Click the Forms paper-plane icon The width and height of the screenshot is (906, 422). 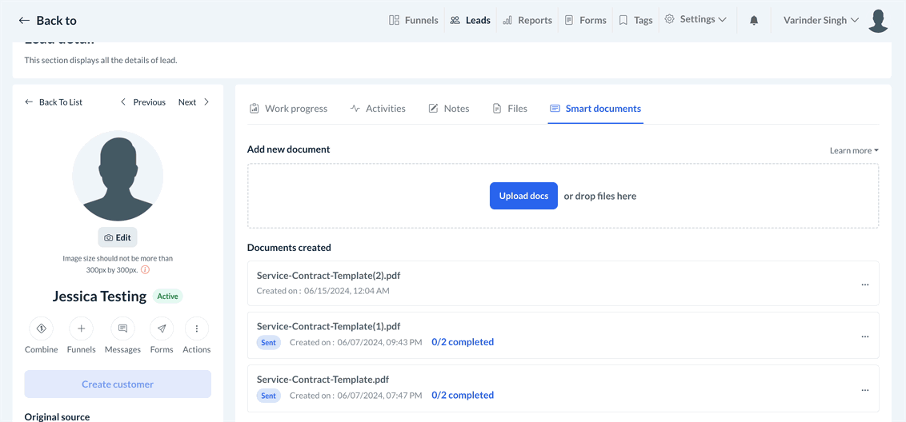[162, 328]
